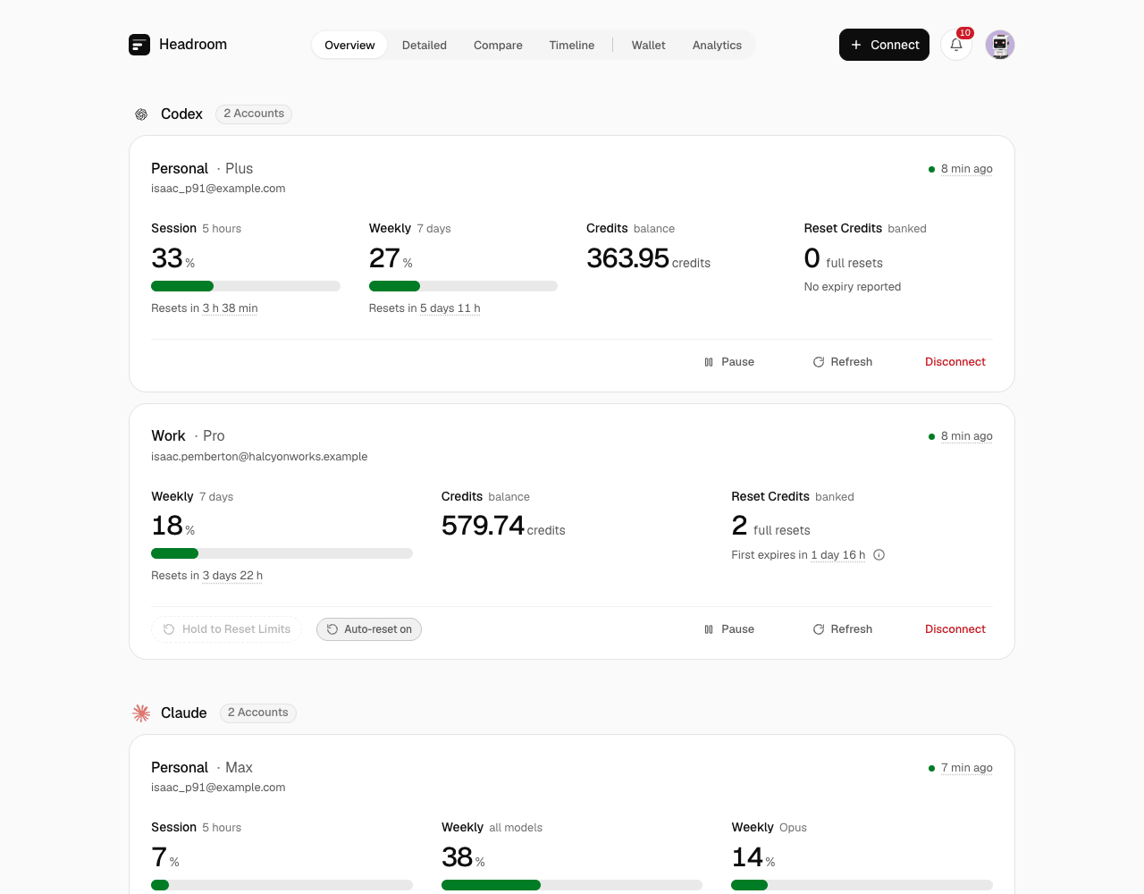This screenshot has width=1144, height=894.
Task: Click Codex Personal session 33% progress bar
Action: [x=246, y=286]
